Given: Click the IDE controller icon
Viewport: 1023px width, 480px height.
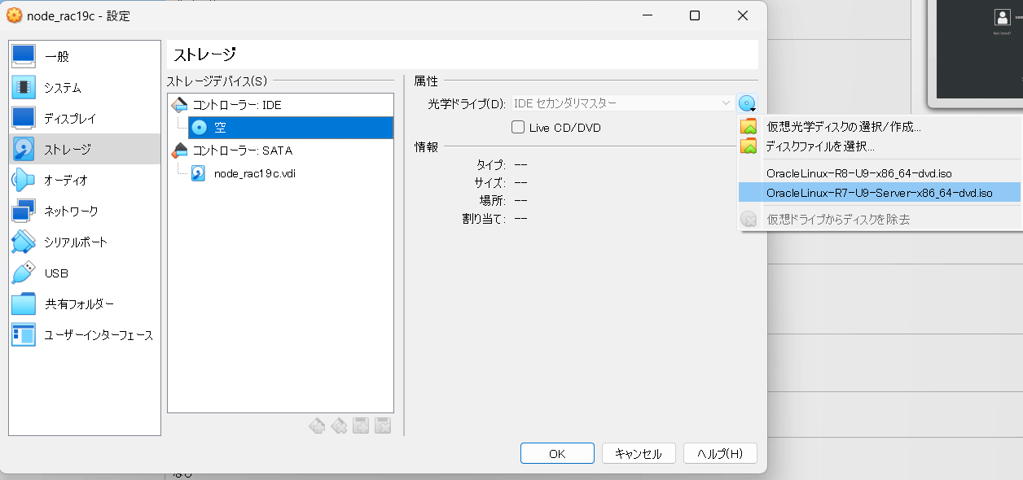Looking at the screenshot, I should click(179, 105).
